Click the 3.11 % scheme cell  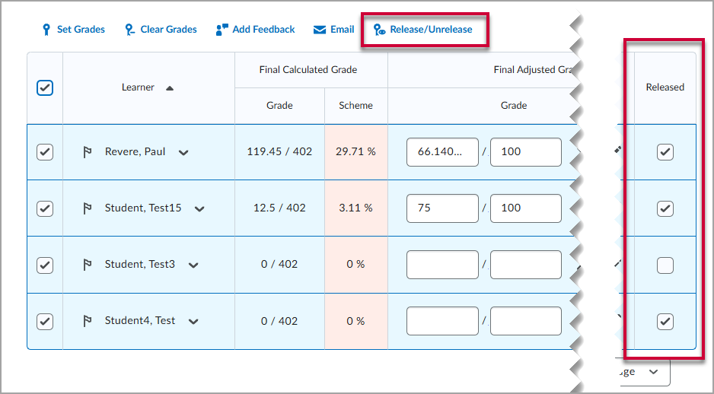(355, 208)
